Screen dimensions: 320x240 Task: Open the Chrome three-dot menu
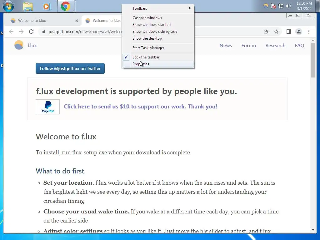coord(309,32)
